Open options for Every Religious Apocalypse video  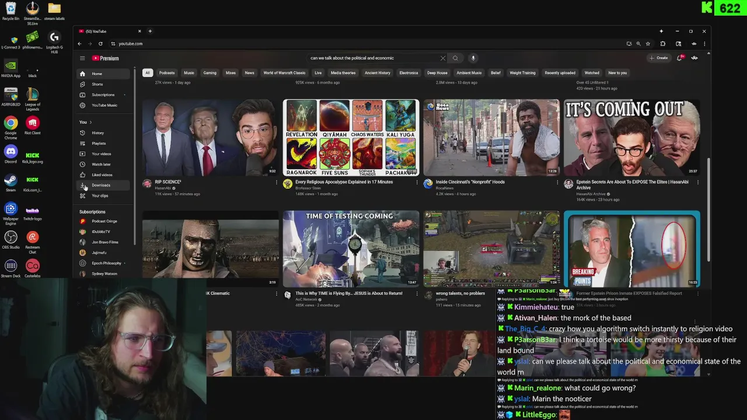tap(417, 183)
